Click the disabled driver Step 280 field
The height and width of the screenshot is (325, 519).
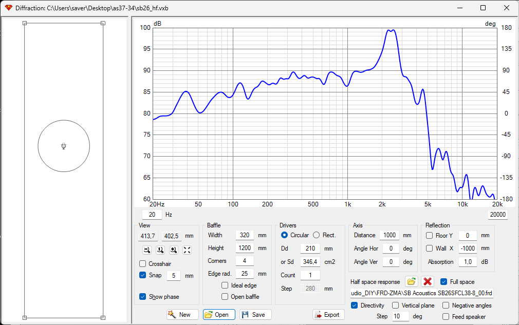[310, 289]
